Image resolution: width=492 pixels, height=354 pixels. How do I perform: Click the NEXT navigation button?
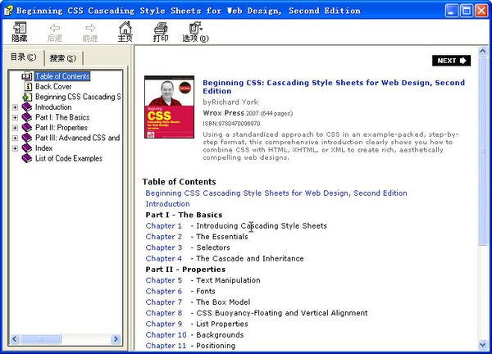tap(451, 61)
